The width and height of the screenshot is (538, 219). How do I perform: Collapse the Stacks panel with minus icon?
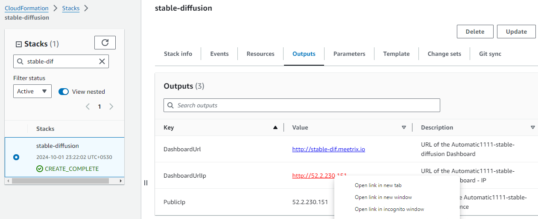tap(18, 44)
